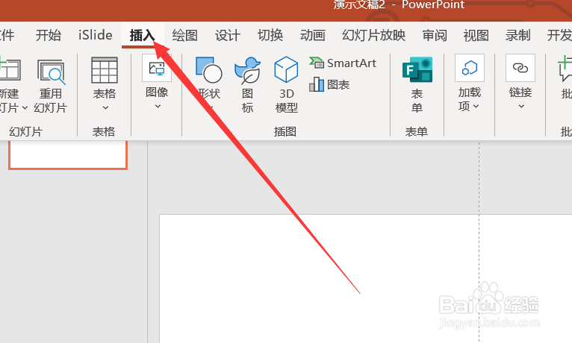The image size is (572, 343).
Task: Click the 新建幻灯片 new slide icon
Action: (x=10, y=69)
